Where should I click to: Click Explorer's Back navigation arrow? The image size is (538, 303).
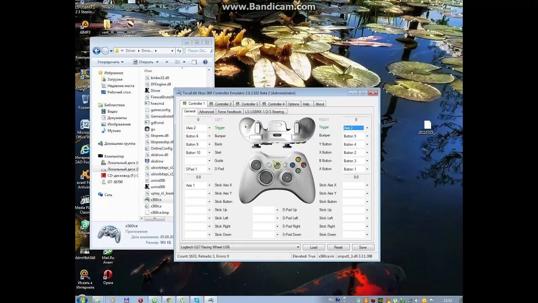(97, 50)
